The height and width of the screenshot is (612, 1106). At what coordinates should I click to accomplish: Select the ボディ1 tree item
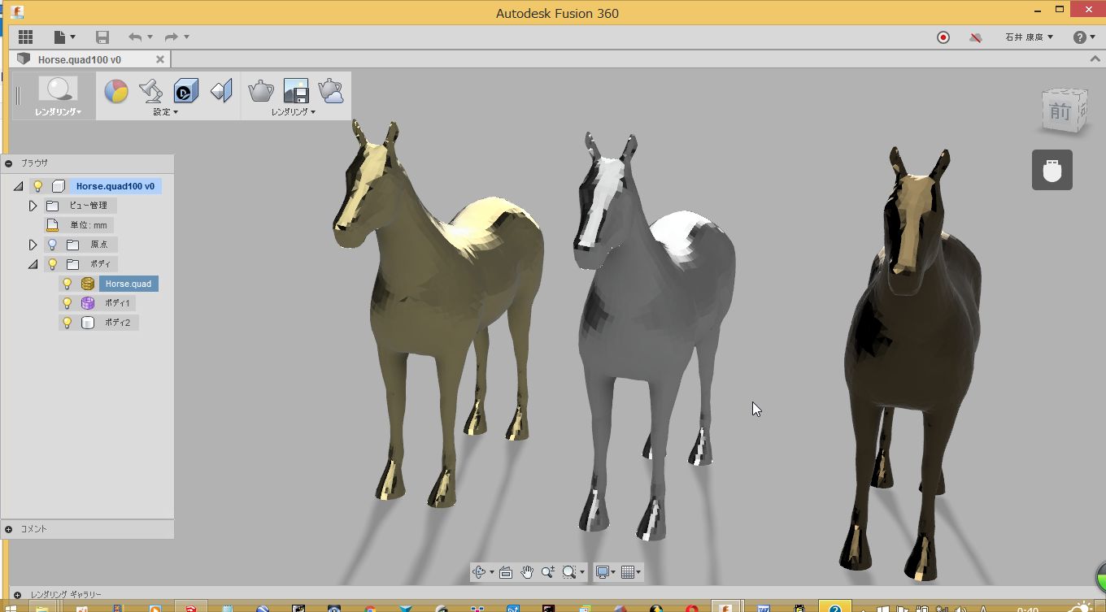117,303
